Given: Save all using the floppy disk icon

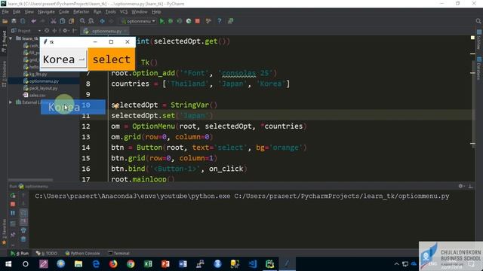Looking at the screenshot, I should tap(14, 21).
